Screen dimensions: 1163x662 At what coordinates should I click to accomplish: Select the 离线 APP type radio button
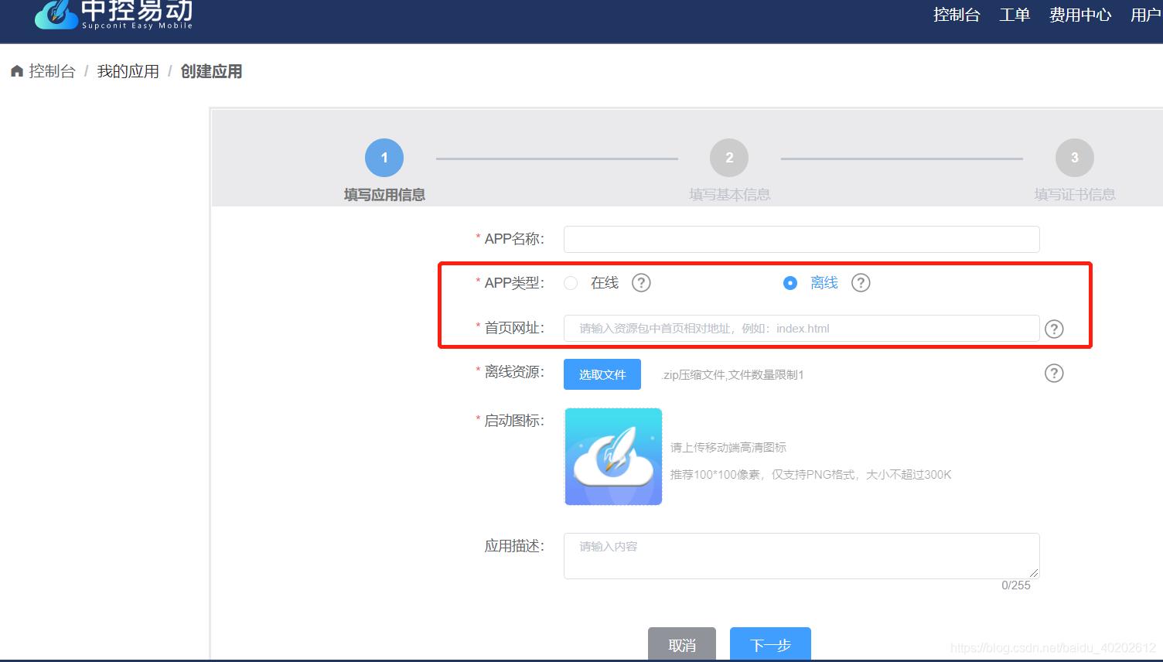790,283
